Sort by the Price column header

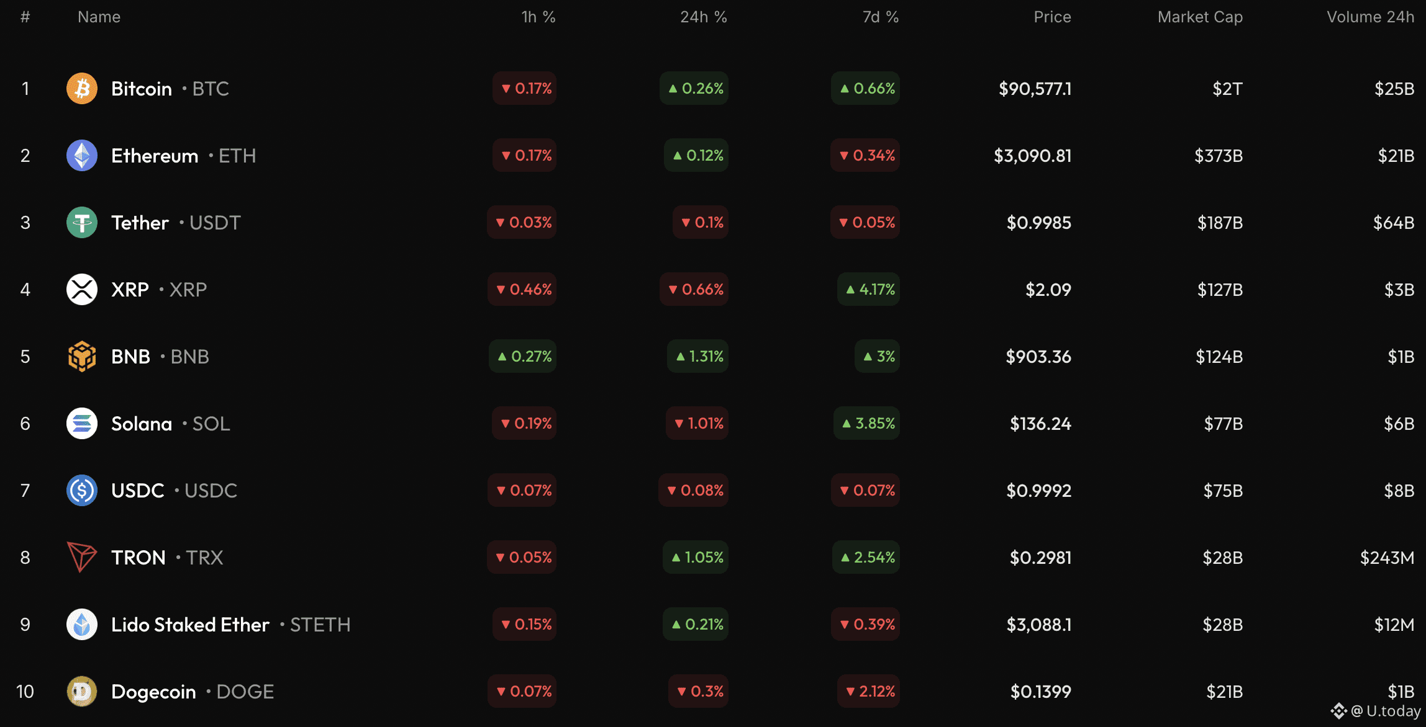click(1052, 17)
